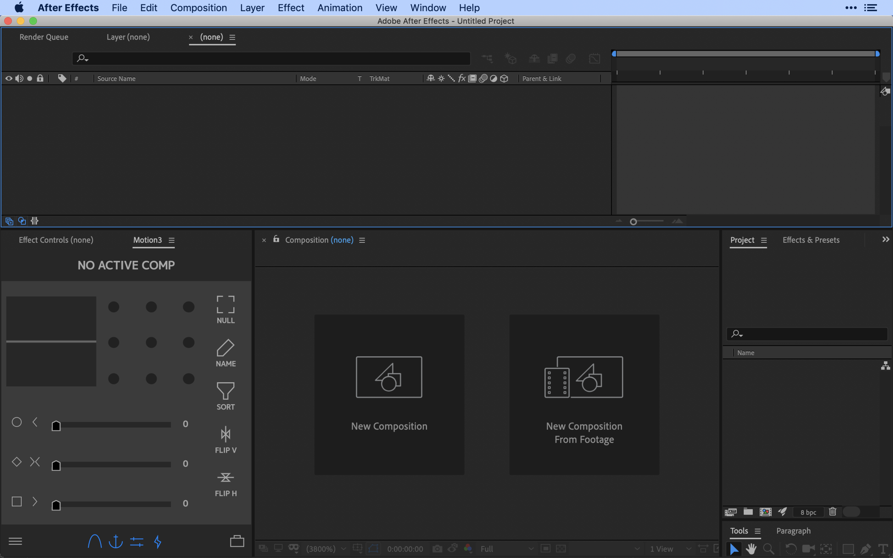Viewport: 893px width, 558px height.
Task: Click the FLIP V icon in Motion3
Action: click(x=225, y=434)
